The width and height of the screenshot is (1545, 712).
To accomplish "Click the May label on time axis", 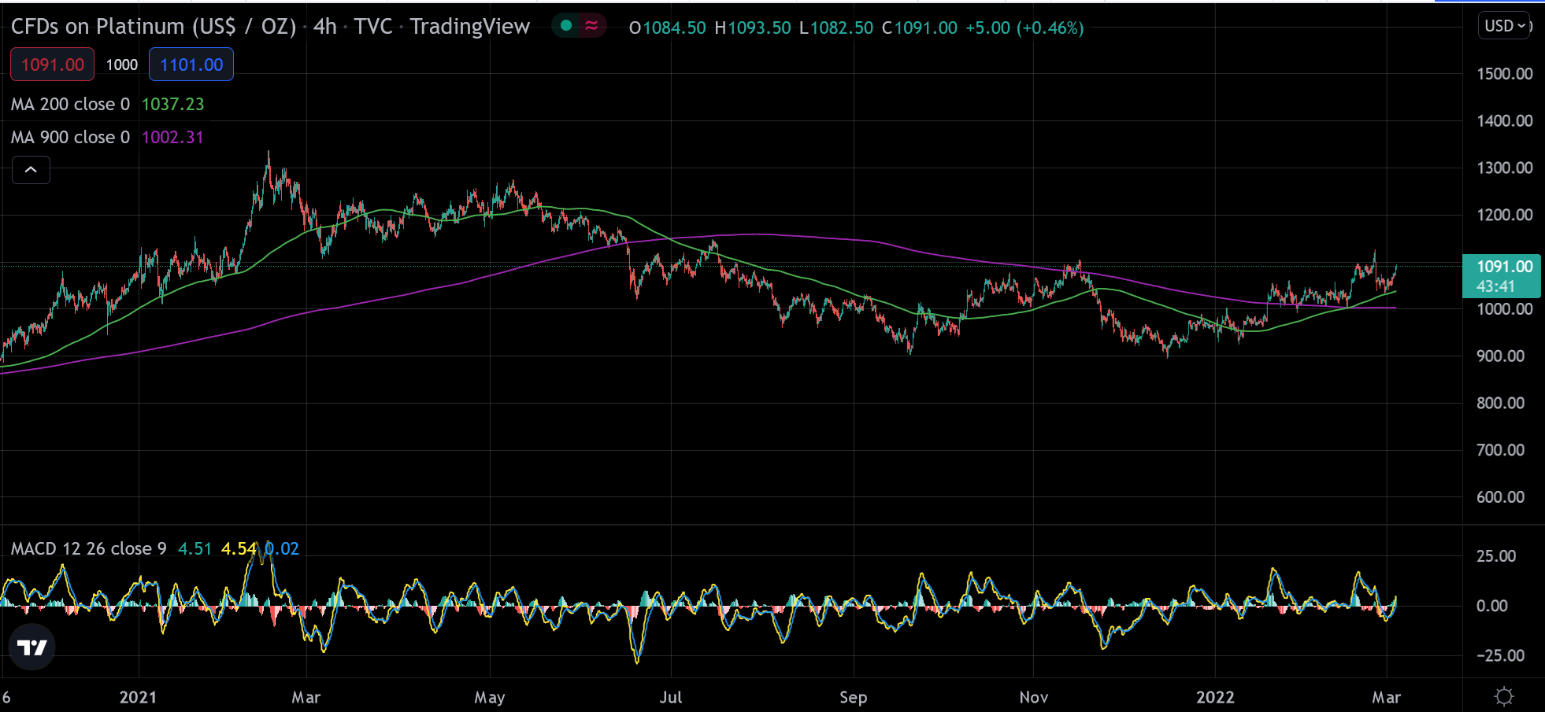I will [490, 697].
